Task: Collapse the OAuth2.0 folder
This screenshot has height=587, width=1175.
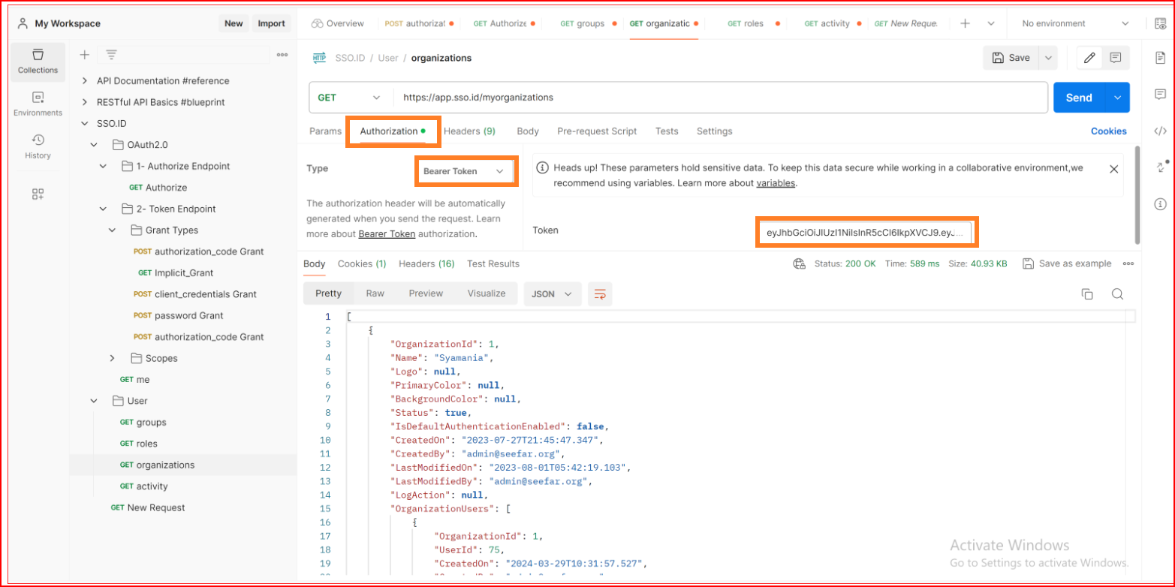Action: tap(94, 144)
